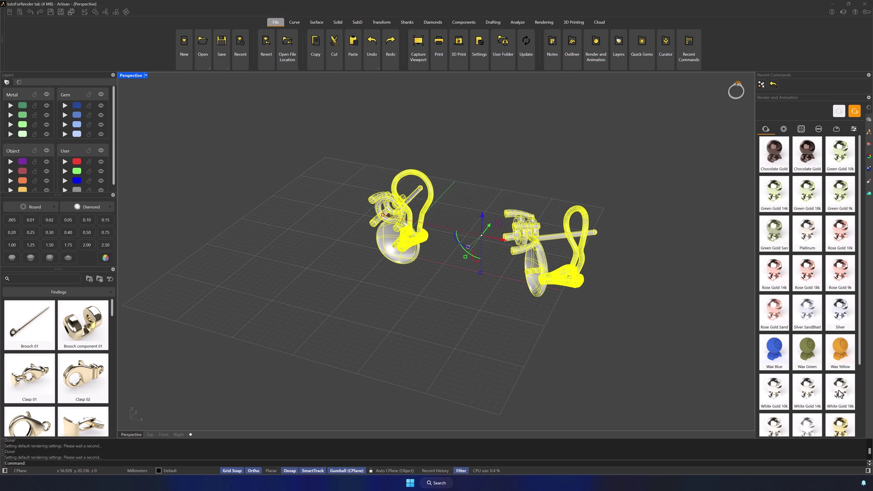Screen dimensions: 873x491
Task: Toggle Metal layer group visibility eye
Action: (47, 94)
